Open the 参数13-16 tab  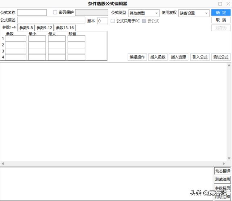65,28
